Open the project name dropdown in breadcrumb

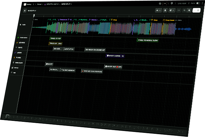(66, 4)
